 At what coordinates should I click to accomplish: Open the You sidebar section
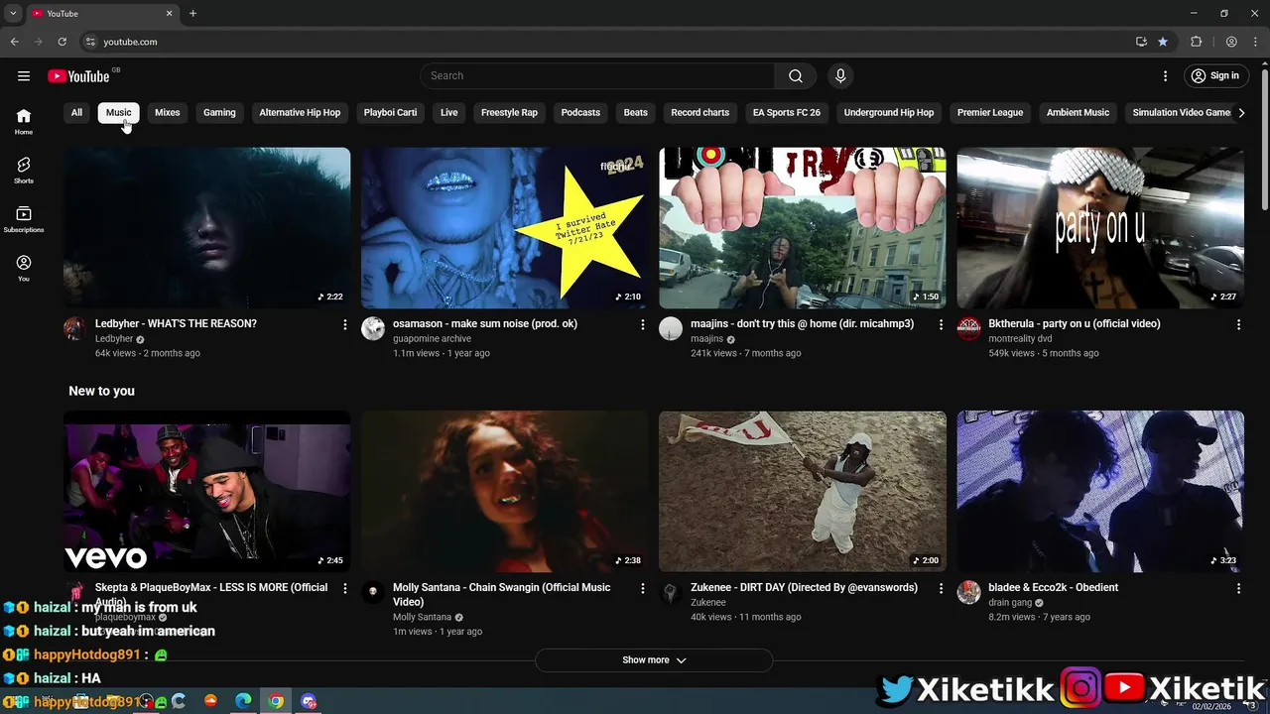tap(24, 269)
